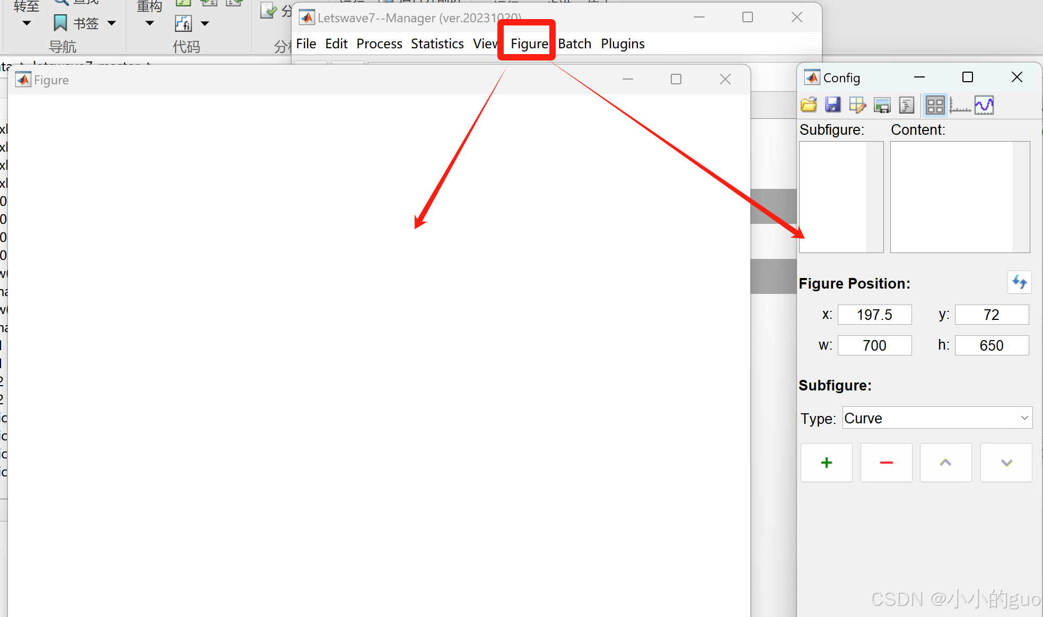This screenshot has height=617, width=1043.
Task: Open the File menu in Letswave7 Manager
Action: (306, 44)
